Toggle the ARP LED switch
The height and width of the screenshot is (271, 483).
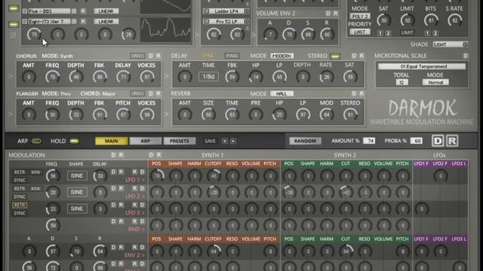tap(36, 141)
